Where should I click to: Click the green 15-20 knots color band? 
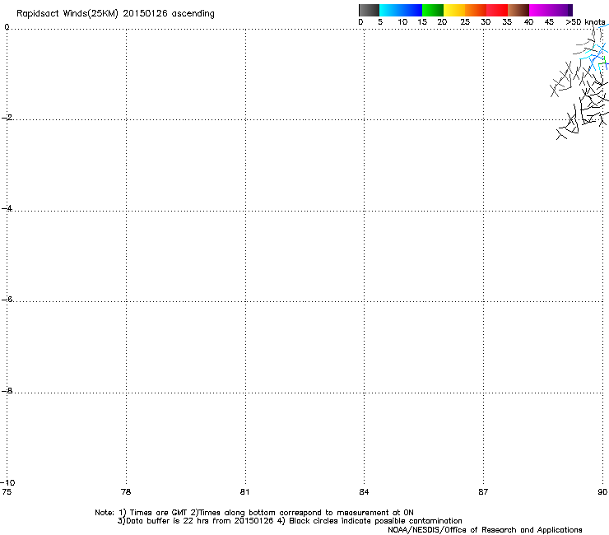click(433, 10)
